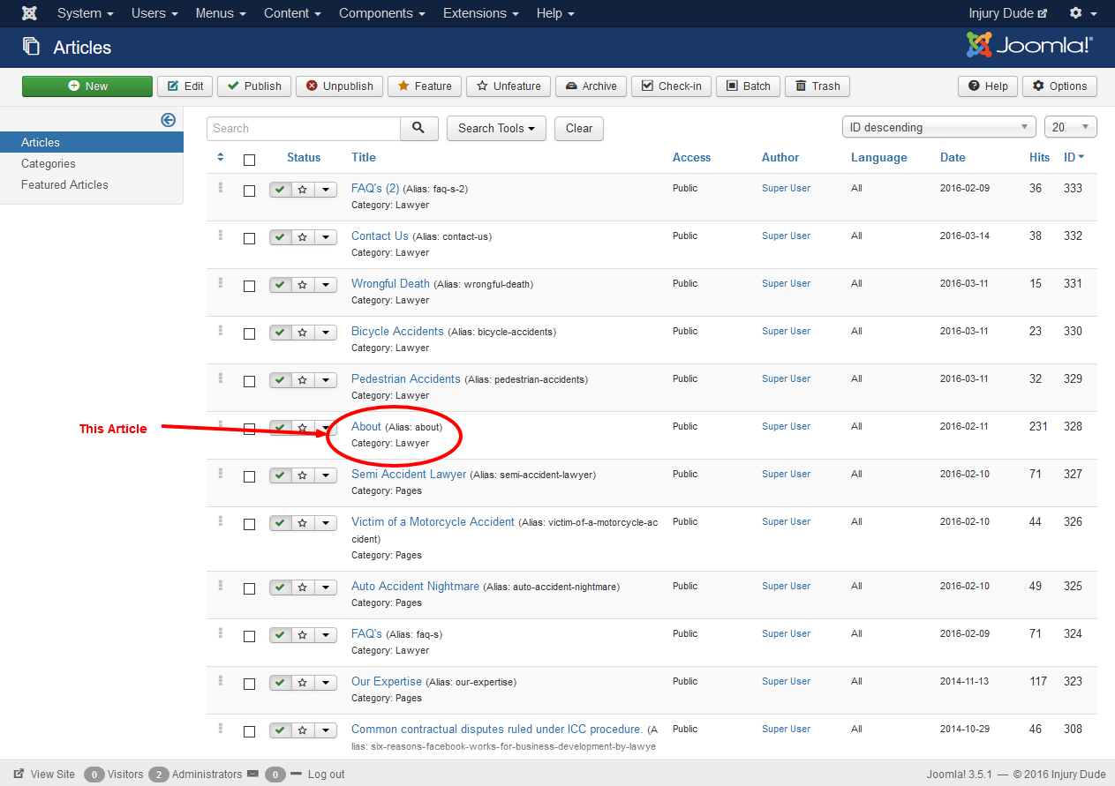Expand the Search Tools dropdown
The height and width of the screenshot is (786, 1115).
[x=496, y=128]
